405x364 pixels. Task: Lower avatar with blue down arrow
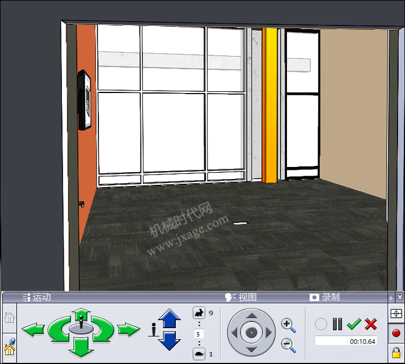tap(170, 341)
